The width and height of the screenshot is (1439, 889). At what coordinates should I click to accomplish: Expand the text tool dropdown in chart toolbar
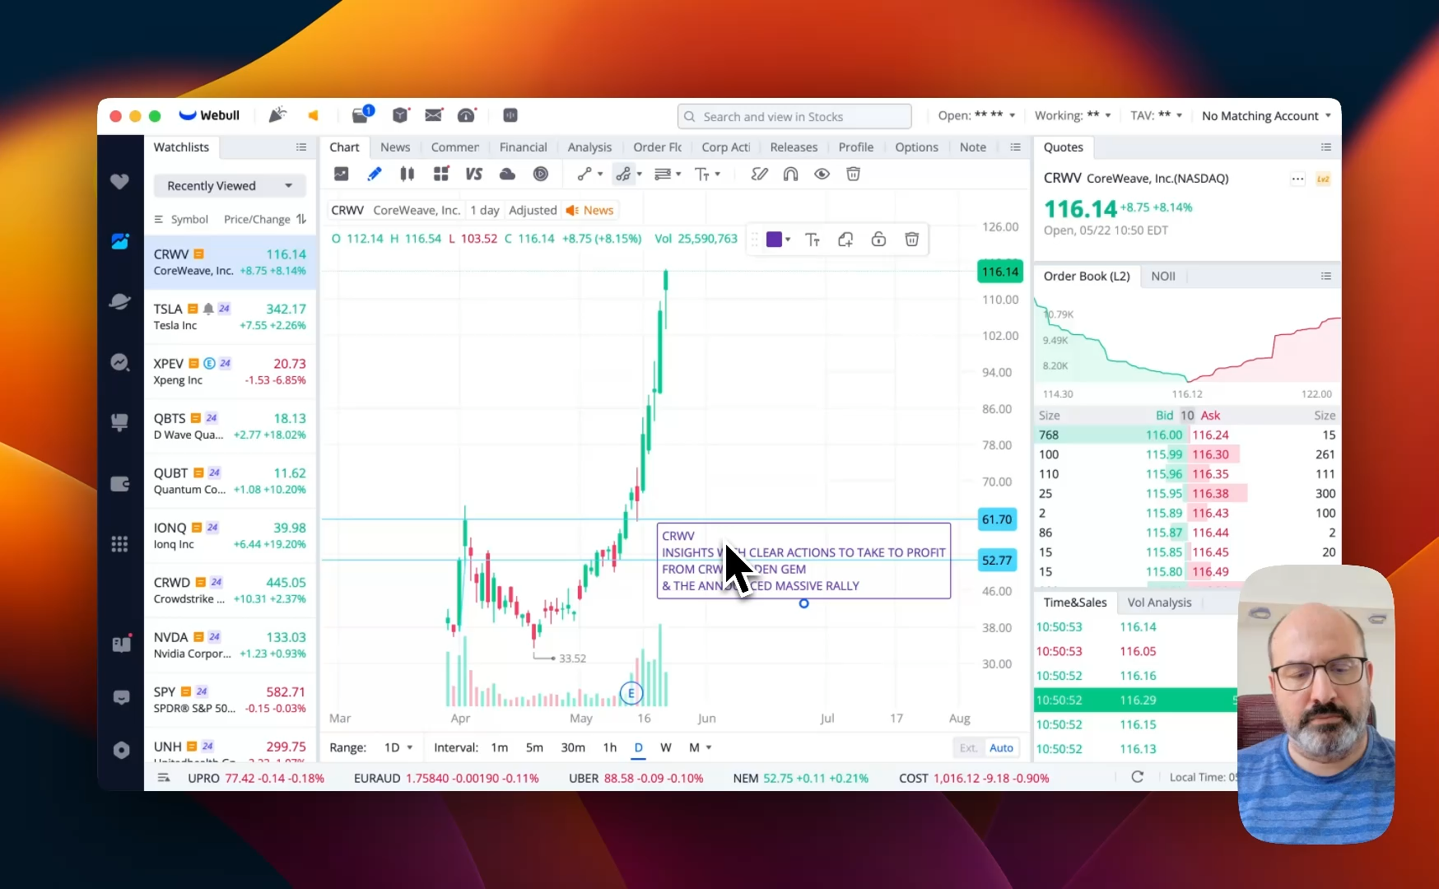click(718, 174)
